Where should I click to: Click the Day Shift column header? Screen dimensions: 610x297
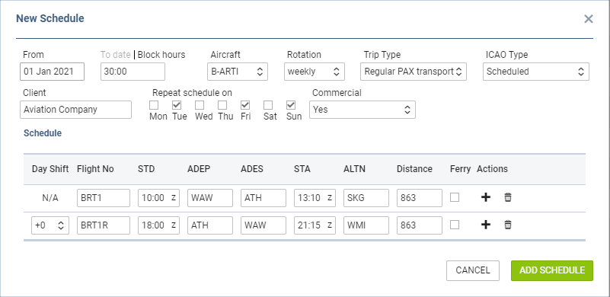(x=50, y=169)
